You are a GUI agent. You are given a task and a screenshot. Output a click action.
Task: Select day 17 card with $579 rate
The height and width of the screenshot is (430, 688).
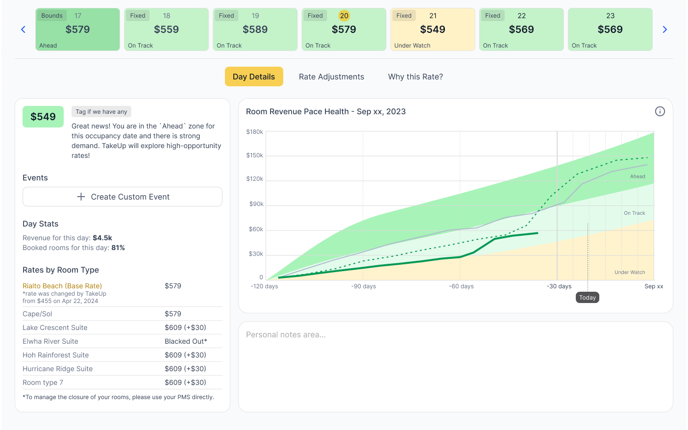point(77,29)
